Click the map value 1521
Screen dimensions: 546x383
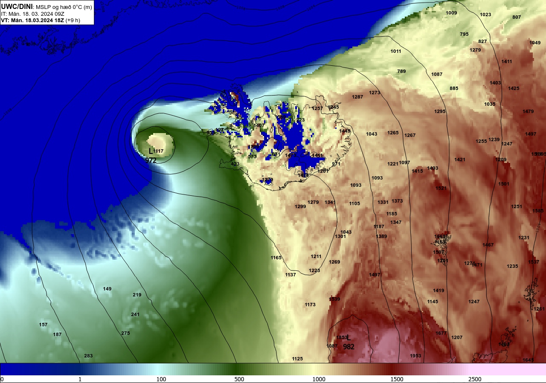coord(441,188)
